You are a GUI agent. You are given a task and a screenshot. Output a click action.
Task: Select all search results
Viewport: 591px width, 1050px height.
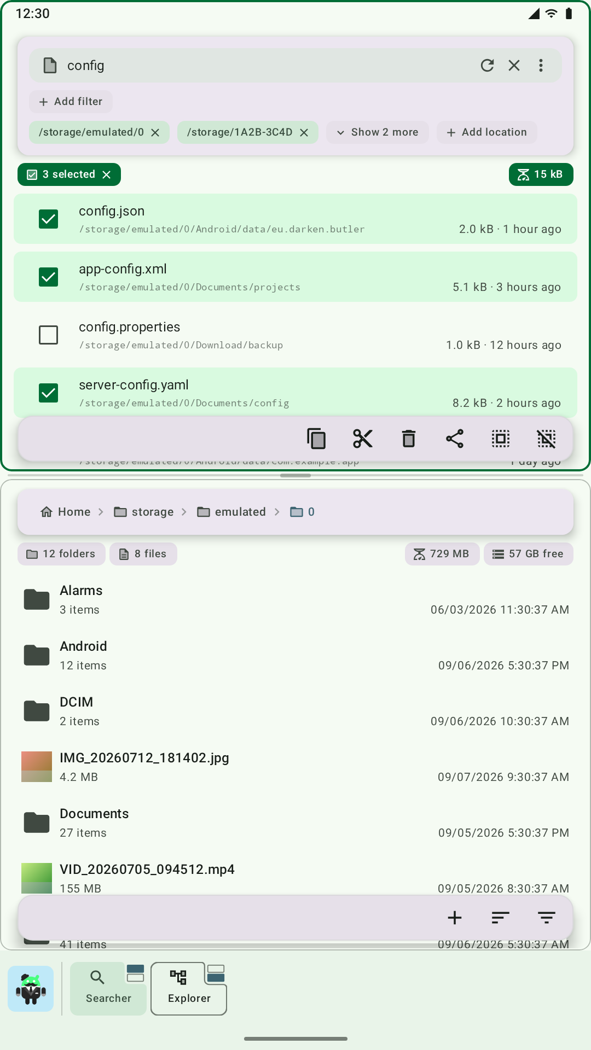(x=500, y=439)
